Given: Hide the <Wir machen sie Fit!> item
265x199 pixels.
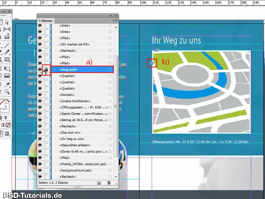Looking at the screenshot, I should point(40,44).
